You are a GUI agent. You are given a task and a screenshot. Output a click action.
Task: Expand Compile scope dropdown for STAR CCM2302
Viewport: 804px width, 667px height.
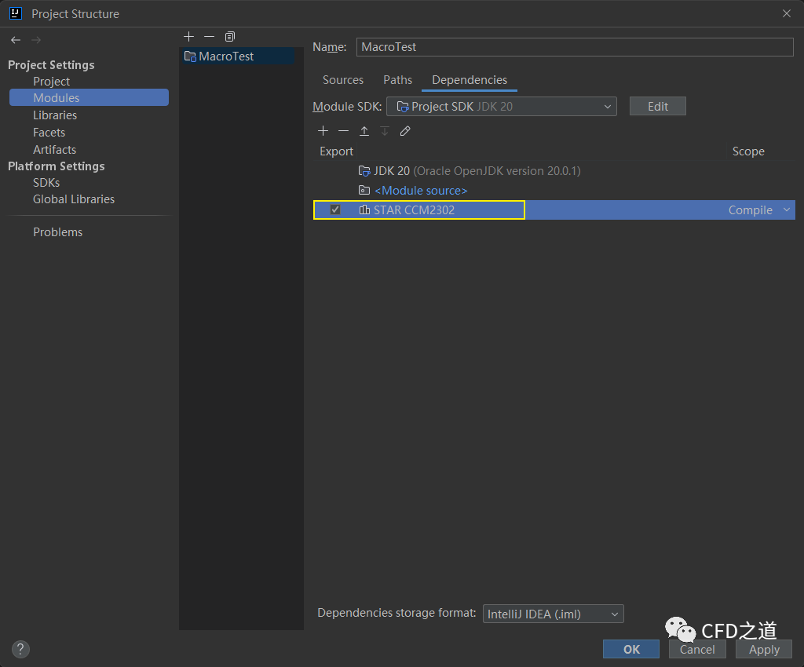786,210
